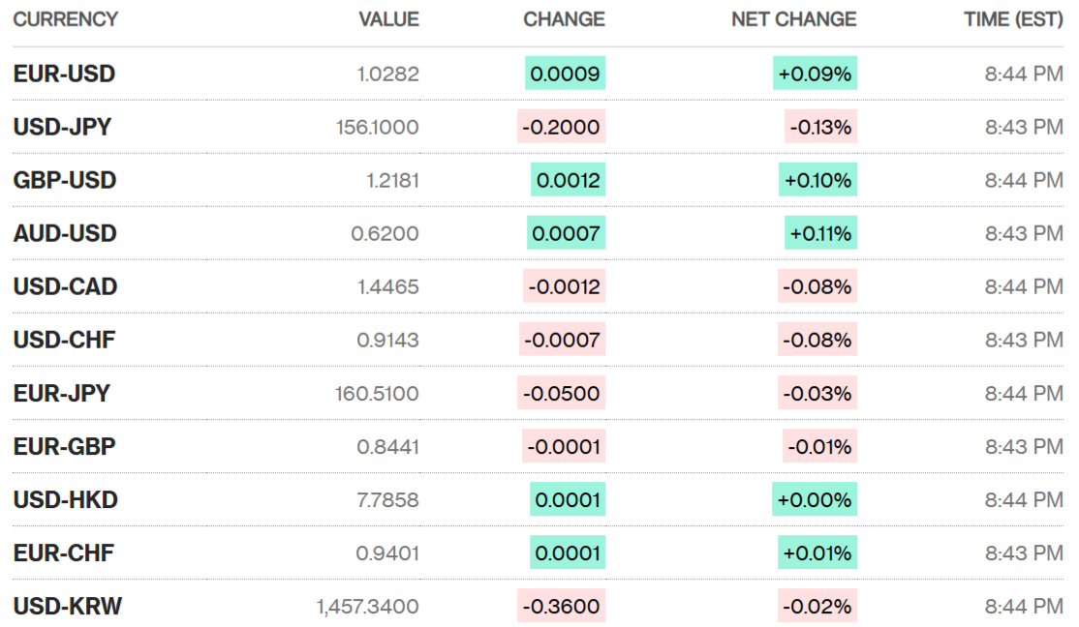Open the EUR-JPY cross rate link
This screenshot has height=627, width=1079.
click(62, 394)
